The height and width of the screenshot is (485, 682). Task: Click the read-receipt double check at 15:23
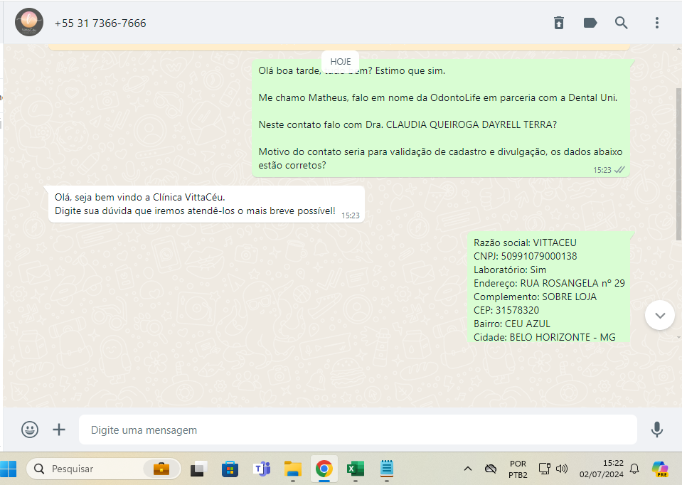pyautogui.click(x=619, y=170)
